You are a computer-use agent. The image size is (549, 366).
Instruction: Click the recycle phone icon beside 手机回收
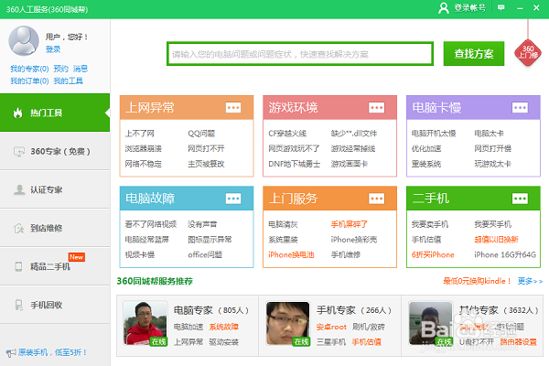19,305
